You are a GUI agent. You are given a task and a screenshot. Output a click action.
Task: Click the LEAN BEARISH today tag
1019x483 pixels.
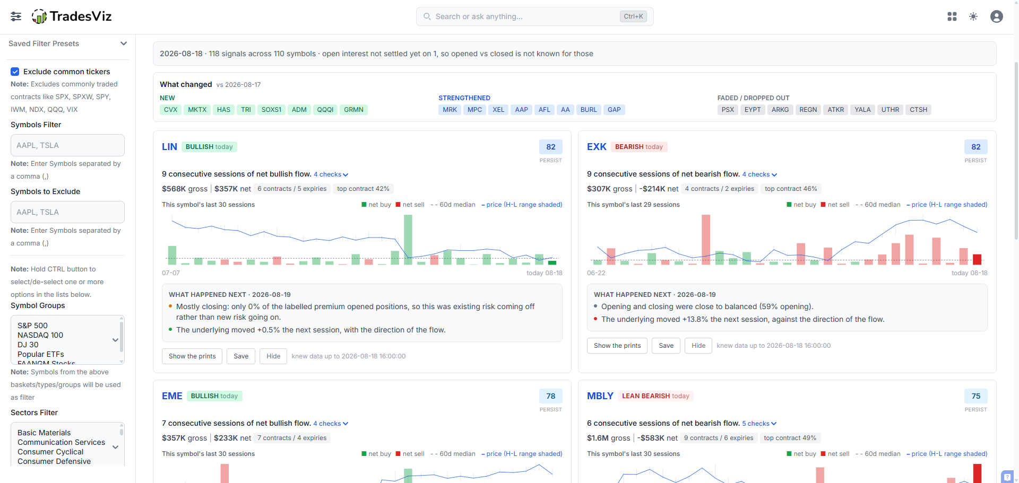pos(655,396)
